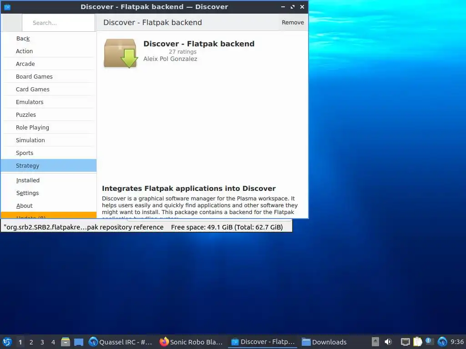This screenshot has width=466, height=349.
Task: Open the volume speaker tray icon
Action: (388, 342)
